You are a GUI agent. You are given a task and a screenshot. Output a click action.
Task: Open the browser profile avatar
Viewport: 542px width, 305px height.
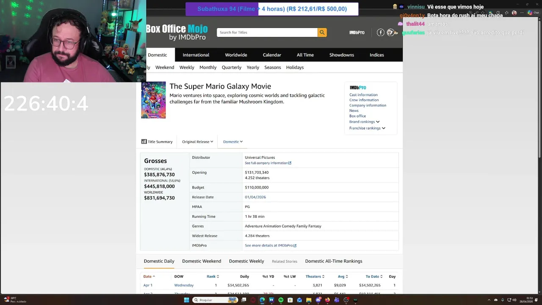(514, 13)
